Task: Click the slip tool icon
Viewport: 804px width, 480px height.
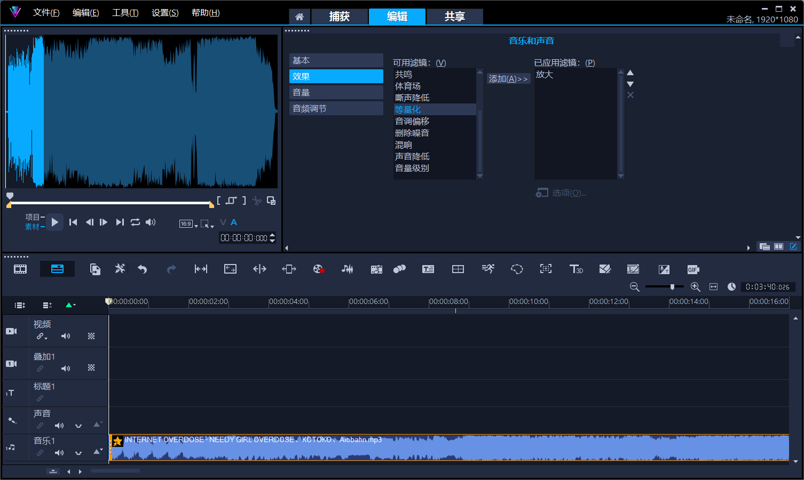Action: coord(201,269)
